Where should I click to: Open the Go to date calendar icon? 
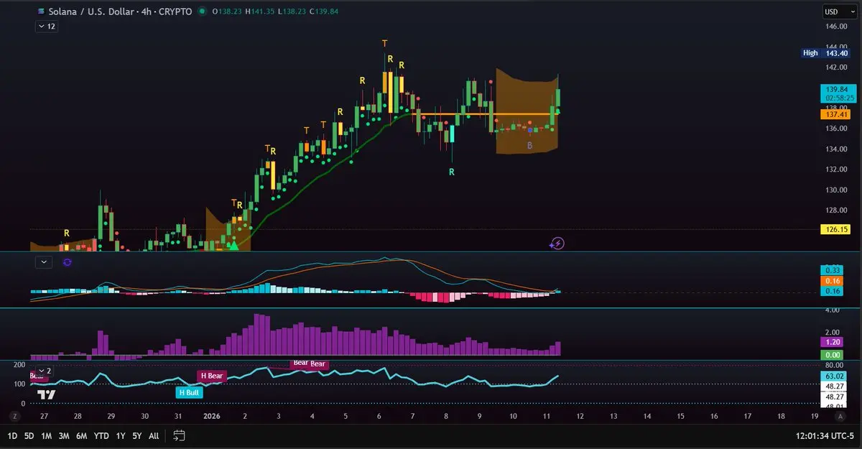[180, 435]
